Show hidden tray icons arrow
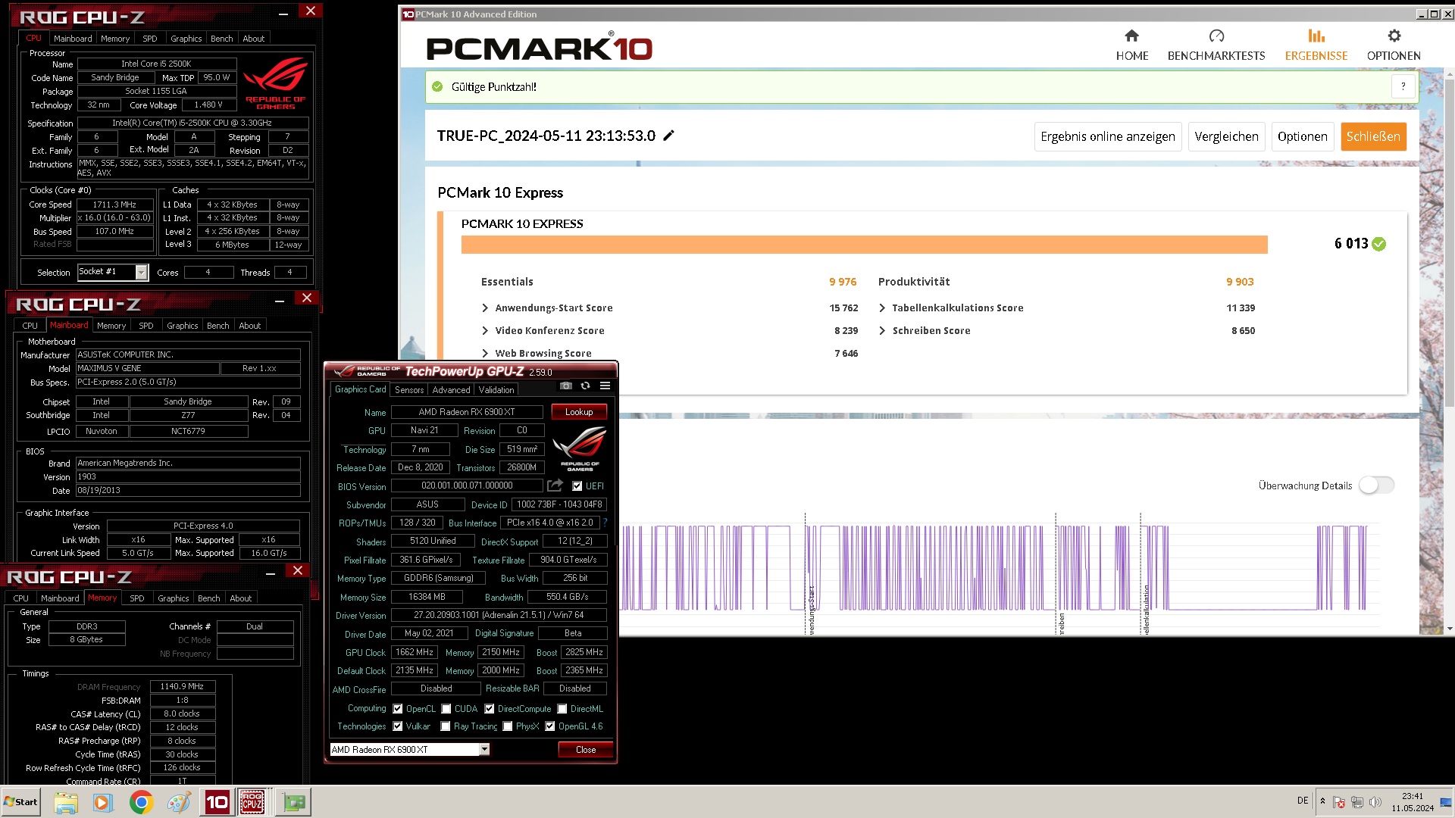This screenshot has height=818, width=1455. (x=1322, y=801)
